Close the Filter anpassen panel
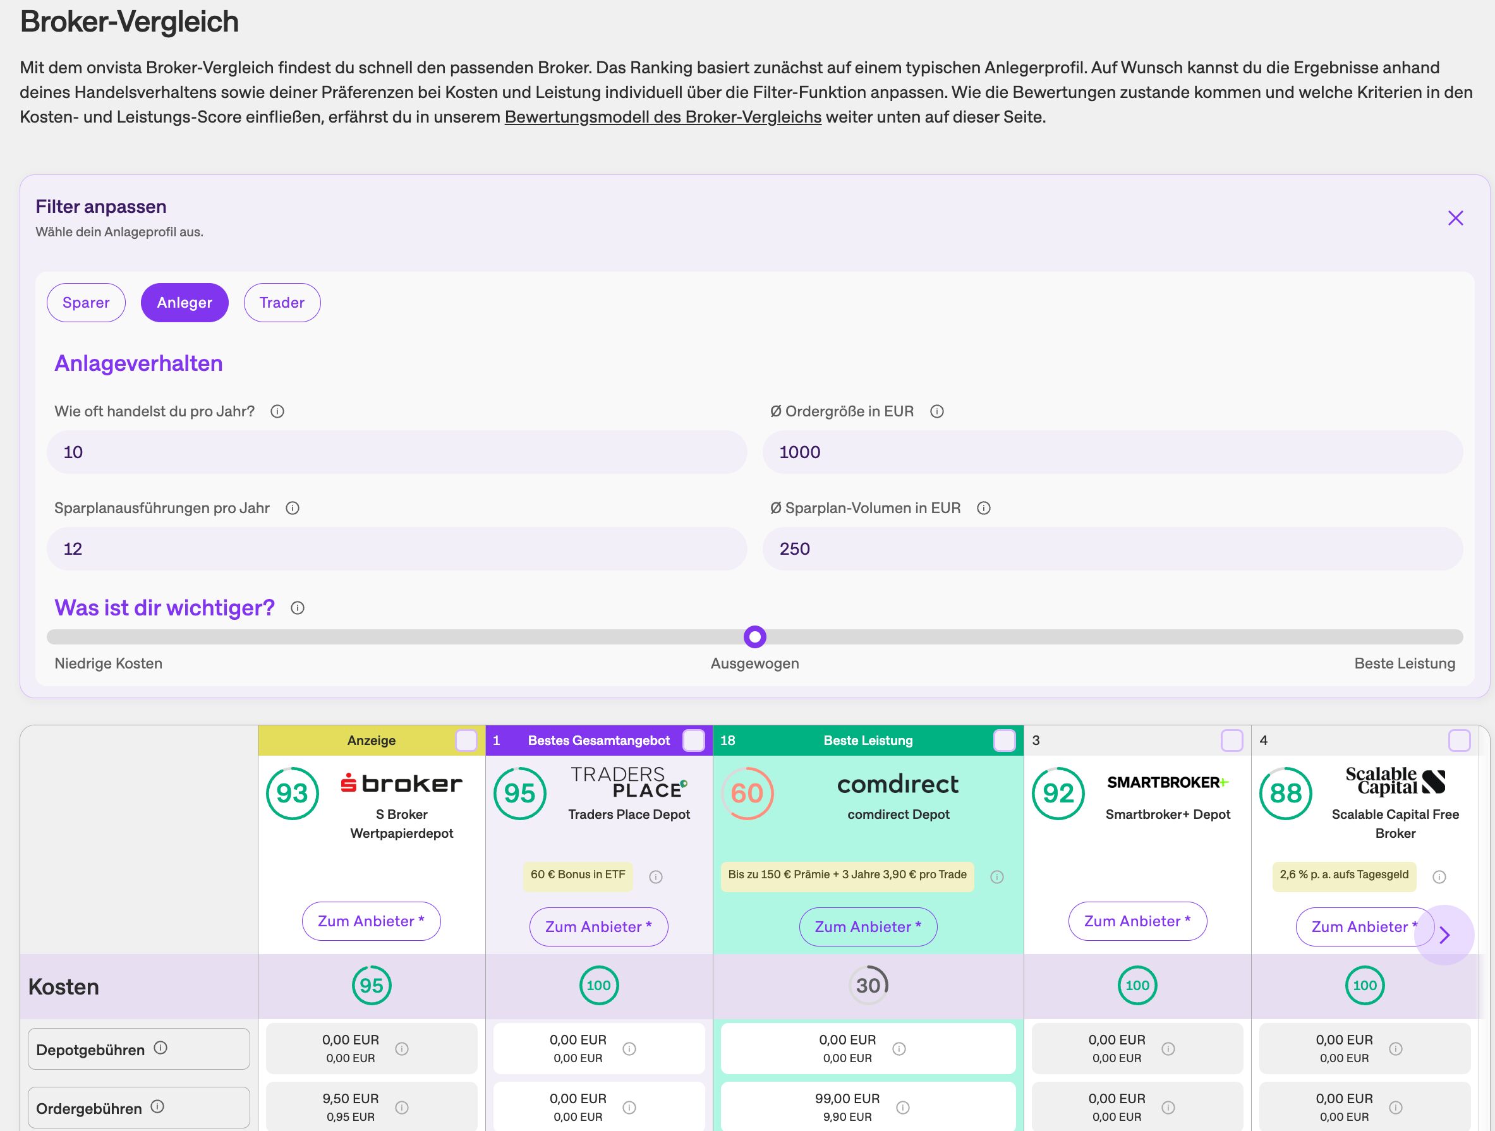 pos(1455,218)
